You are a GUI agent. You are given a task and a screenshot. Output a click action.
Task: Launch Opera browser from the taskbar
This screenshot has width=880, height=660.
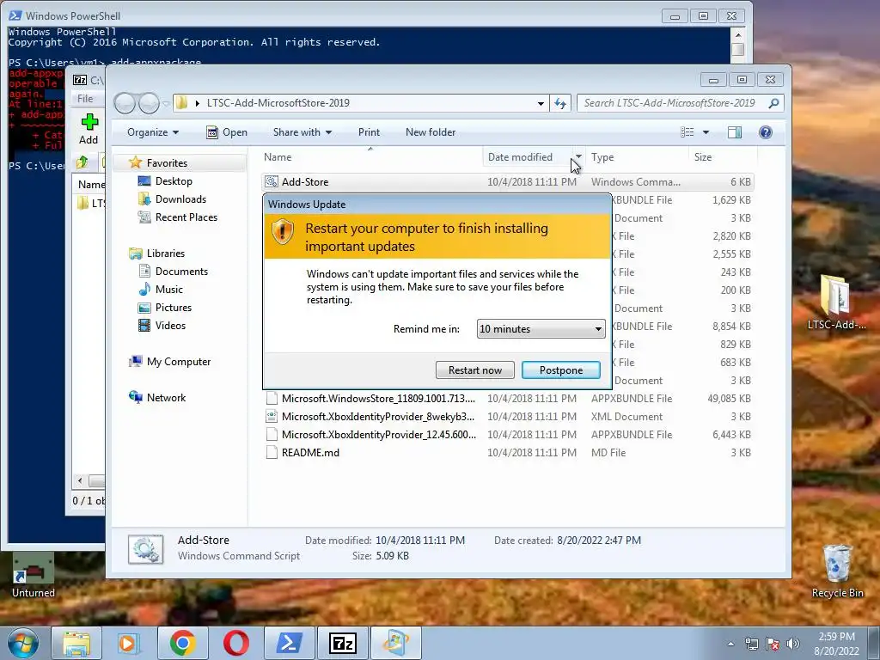coord(236,643)
